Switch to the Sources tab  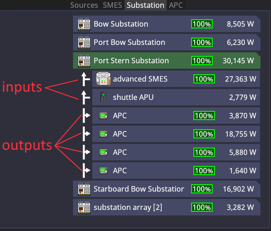(x=84, y=5)
